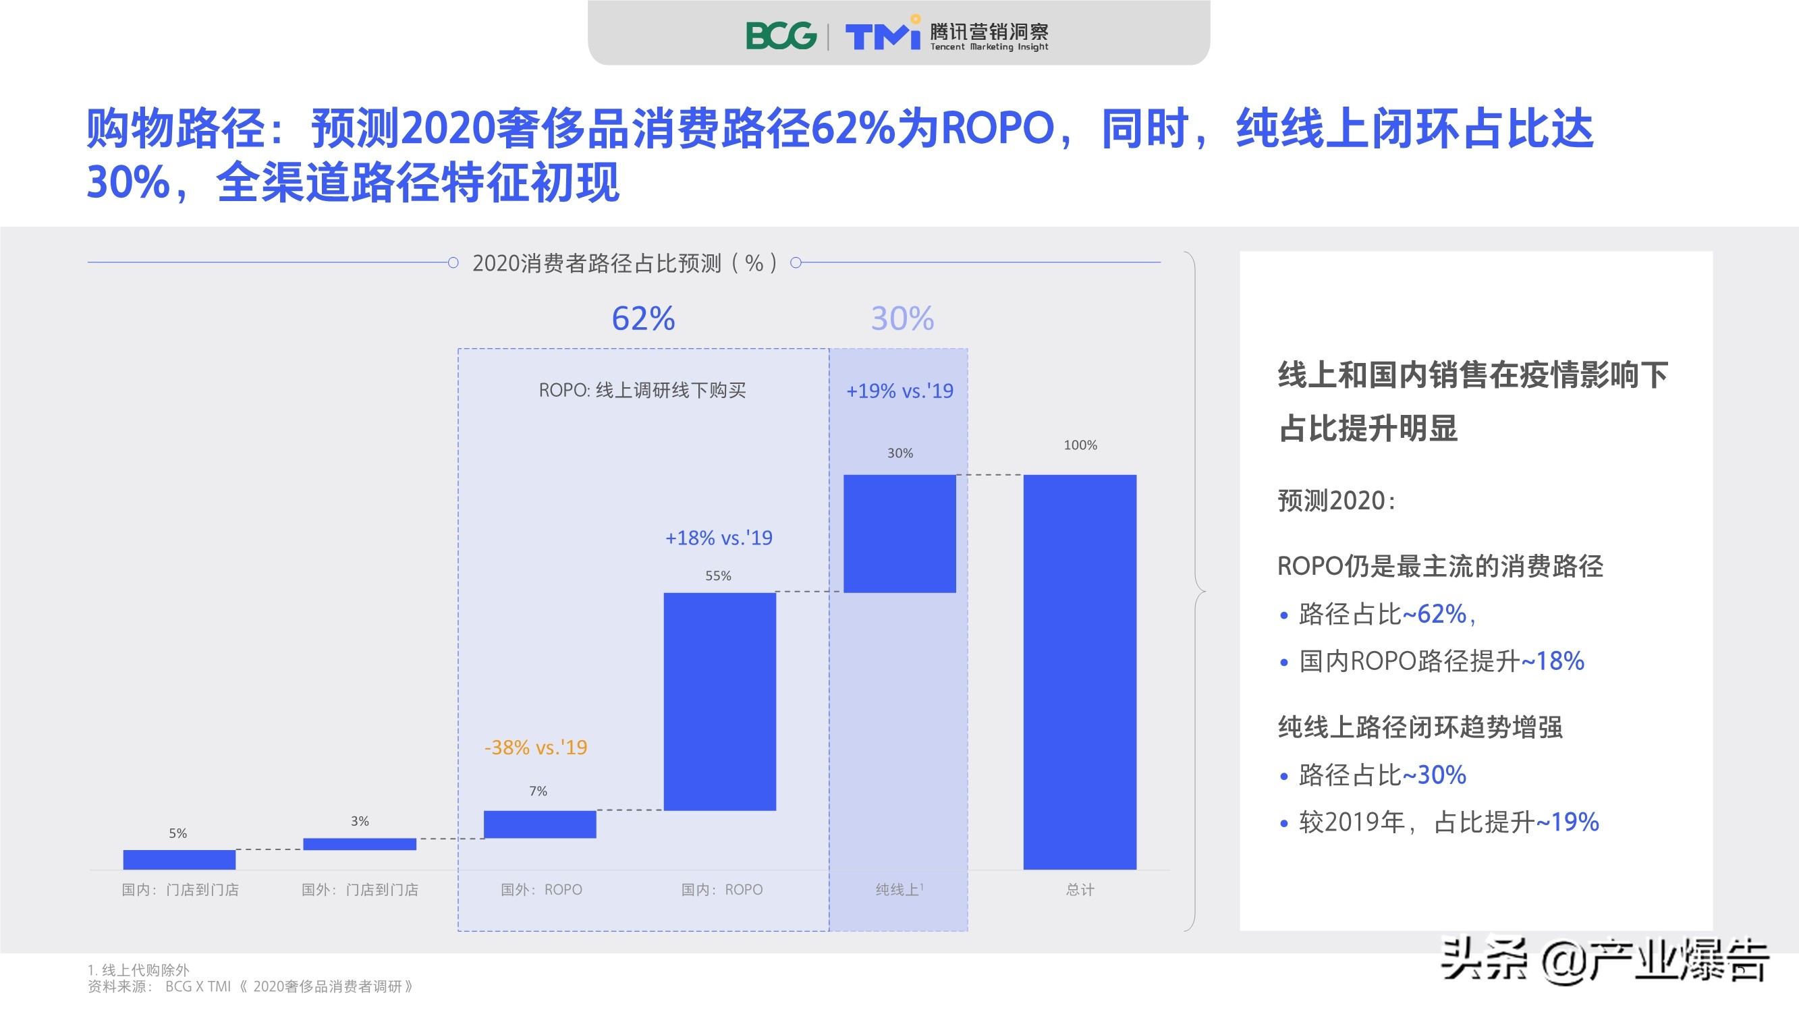Image resolution: width=1799 pixels, height=1012 pixels.
Task: Click the TMI Tencent Marketing Insight logo
Action: pos(947,34)
